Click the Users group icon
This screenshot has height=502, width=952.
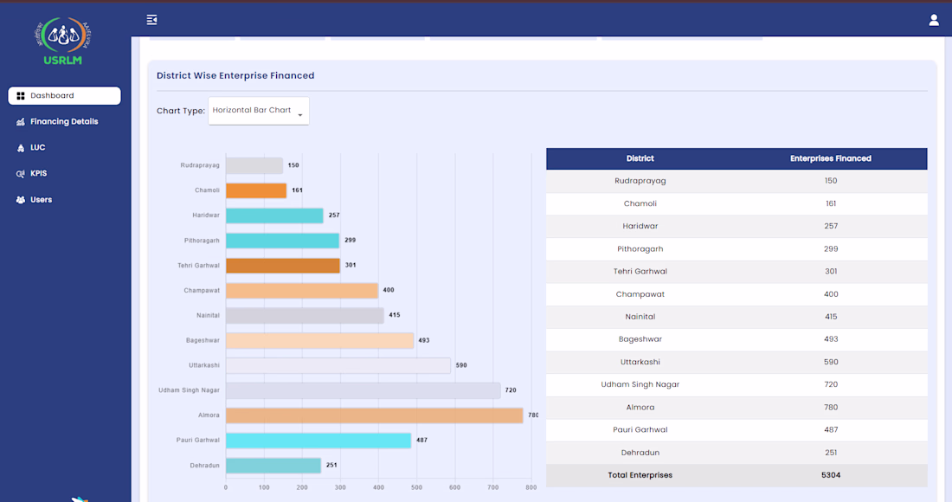pyautogui.click(x=21, y=200)
